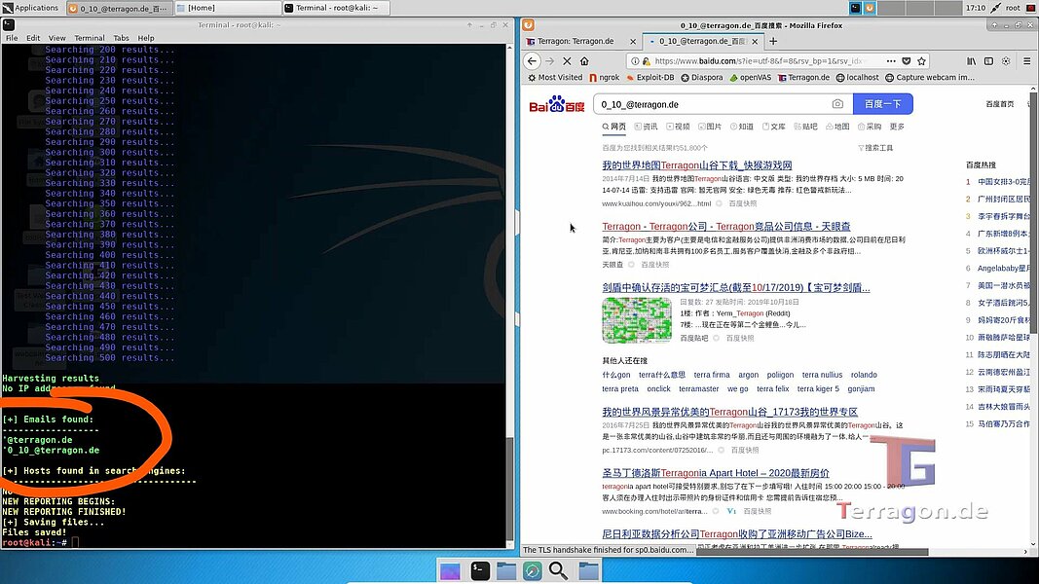Open file manager folder left of the browser icon in dock
Screen dimensions: 1039x584
(506, 570)
